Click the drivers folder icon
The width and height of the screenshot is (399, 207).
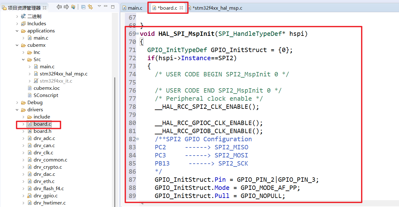click(x=23, y=110)
